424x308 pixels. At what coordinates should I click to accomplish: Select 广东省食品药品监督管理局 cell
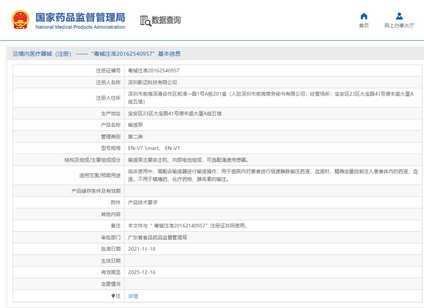157,237
